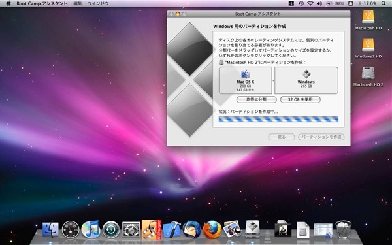Click the Time Machine menu bar icon
The height and width of the screenshot is (245, 392).
(x=301, y=3)
